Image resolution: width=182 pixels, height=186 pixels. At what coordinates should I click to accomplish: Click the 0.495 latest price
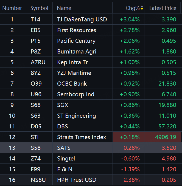point(169,41)
